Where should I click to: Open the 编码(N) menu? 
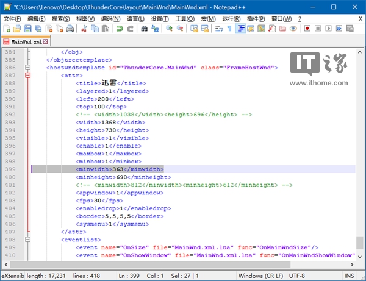pyautogui.click(x=110, y=19)
